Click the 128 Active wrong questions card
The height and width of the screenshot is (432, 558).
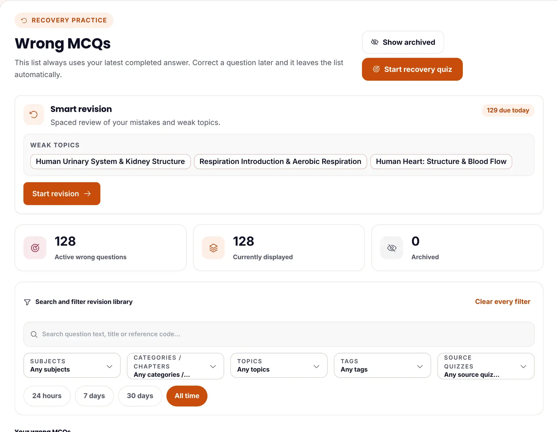pyautogui.click(x=100, y=248)
